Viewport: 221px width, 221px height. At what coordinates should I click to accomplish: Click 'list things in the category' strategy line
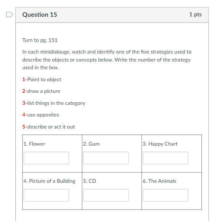coord(54,103)
